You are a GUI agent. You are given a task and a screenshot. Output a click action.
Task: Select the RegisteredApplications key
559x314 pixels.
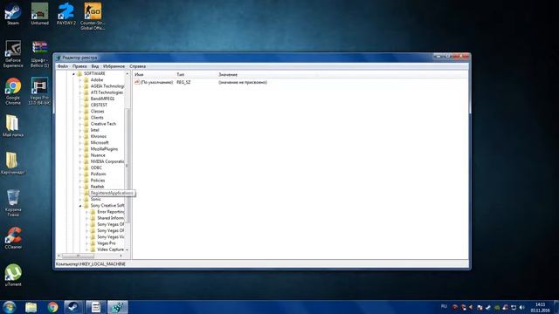pyautogui.click(x=112, y=193)
